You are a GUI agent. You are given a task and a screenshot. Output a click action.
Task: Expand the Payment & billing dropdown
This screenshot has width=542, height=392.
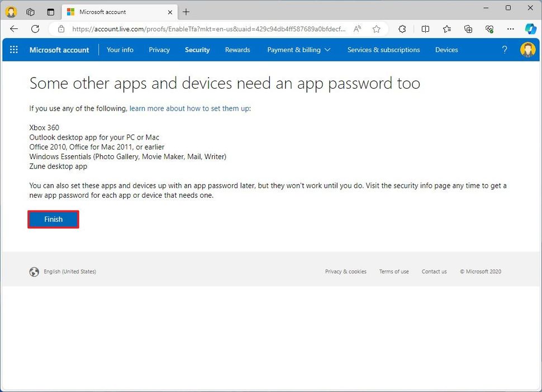pyautogui.click(x=298, y=50)
